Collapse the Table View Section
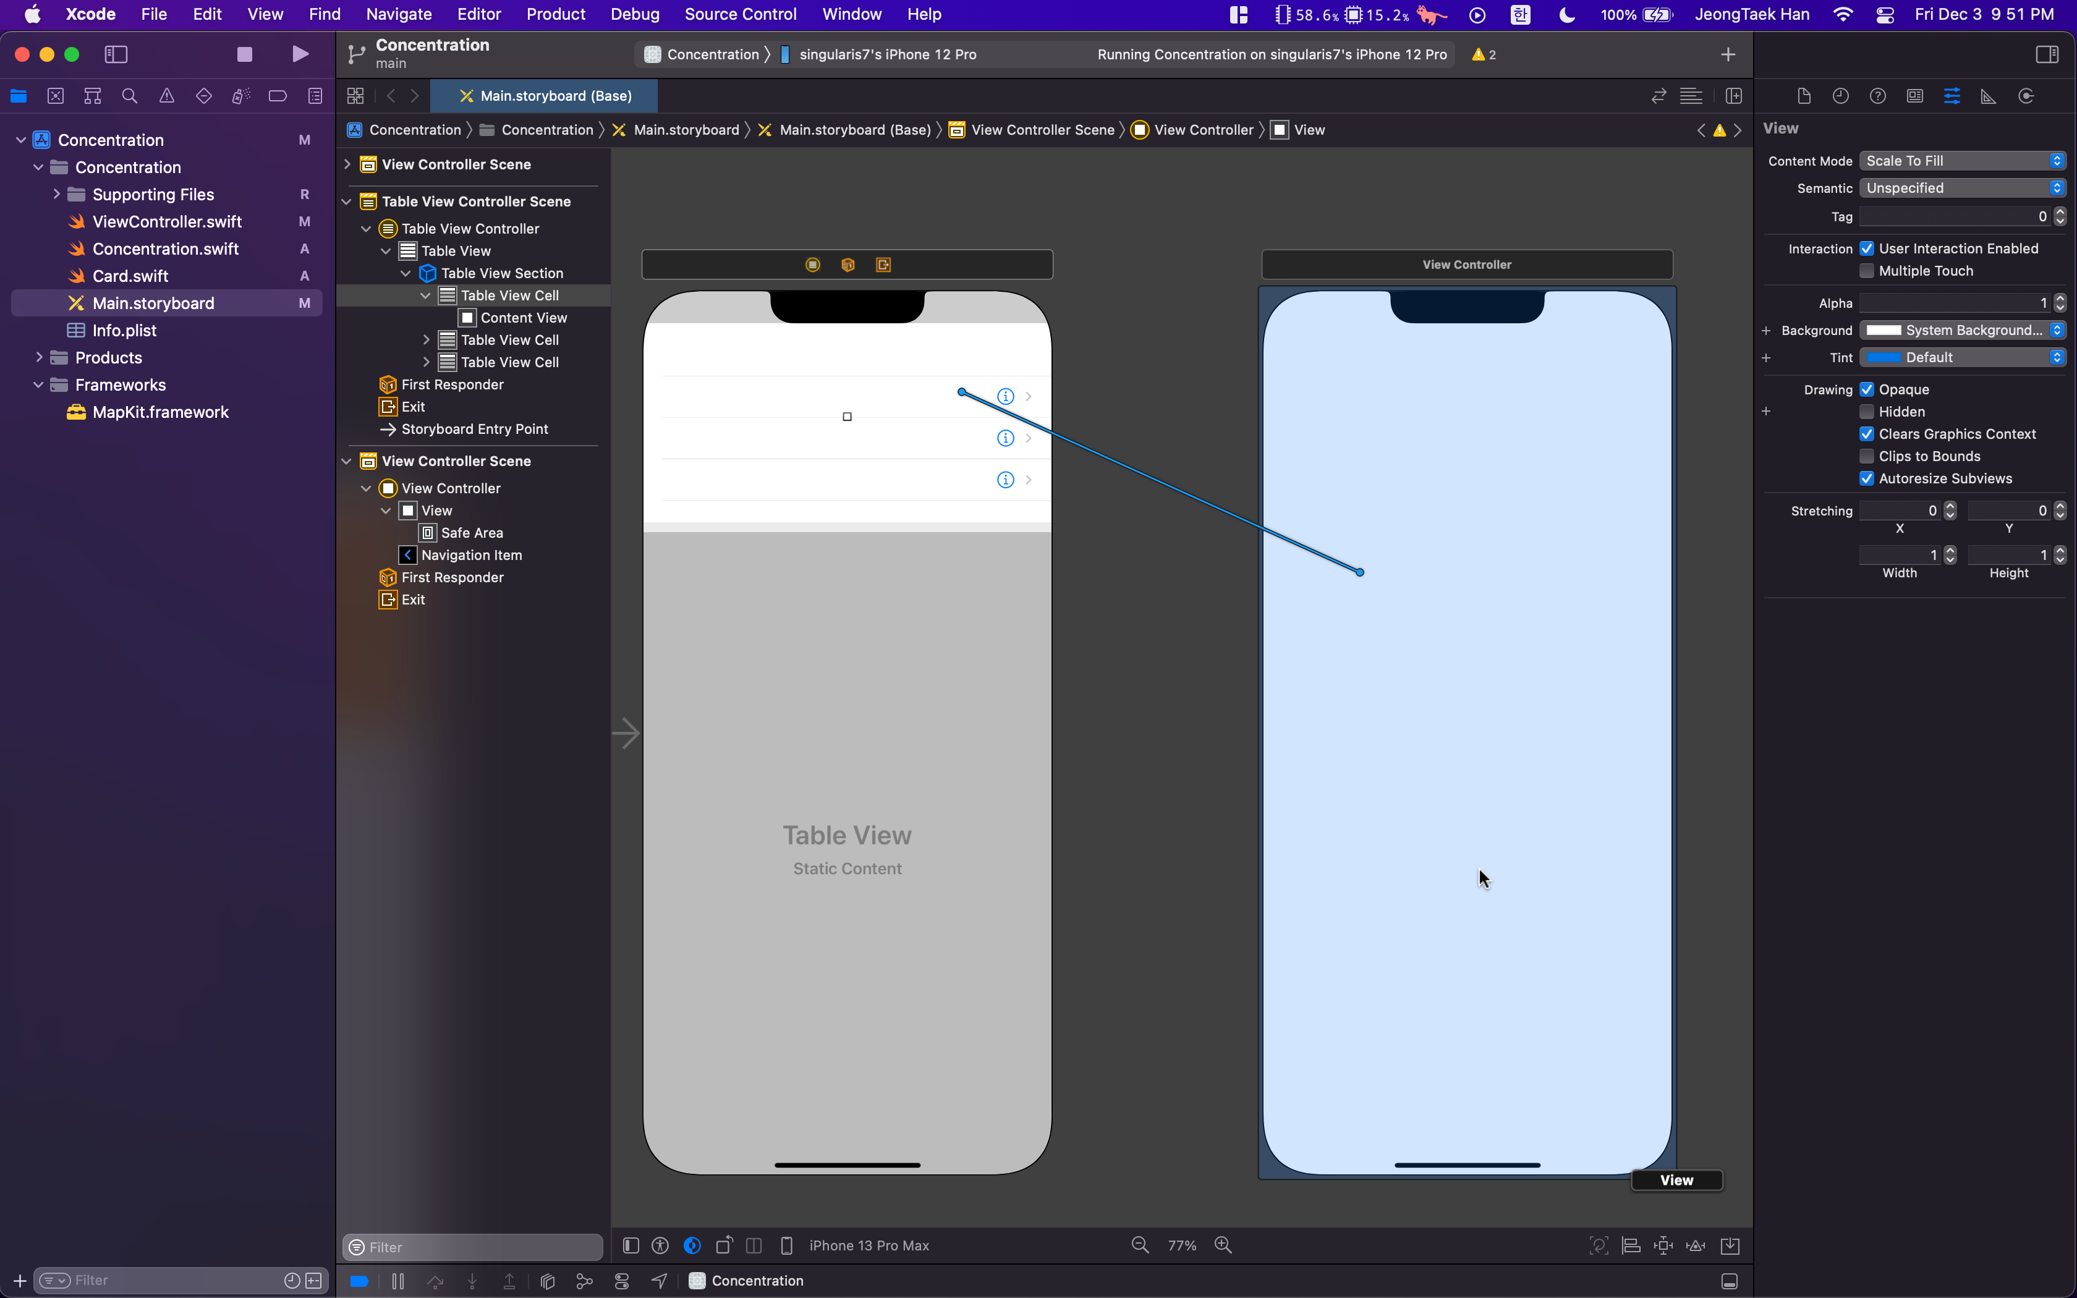Image resolution: width=2077 pixels, height=1298 pixels. (x=406, y=273)
